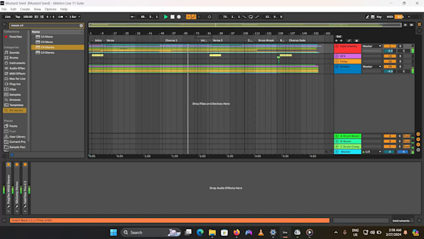Select Drums category in browser
This screenshot has height=239, width=424.
pyautogui.click(x=14, y=57)
